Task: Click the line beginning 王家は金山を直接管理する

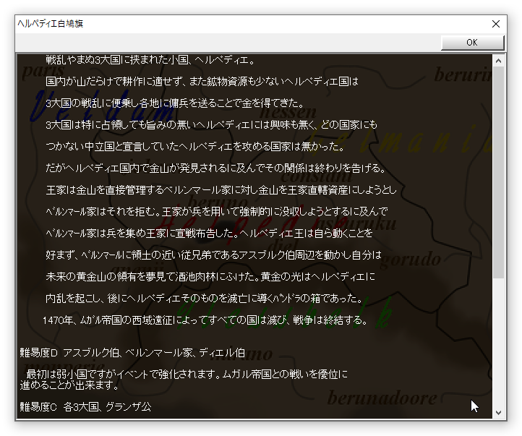Action: (221, 189)
